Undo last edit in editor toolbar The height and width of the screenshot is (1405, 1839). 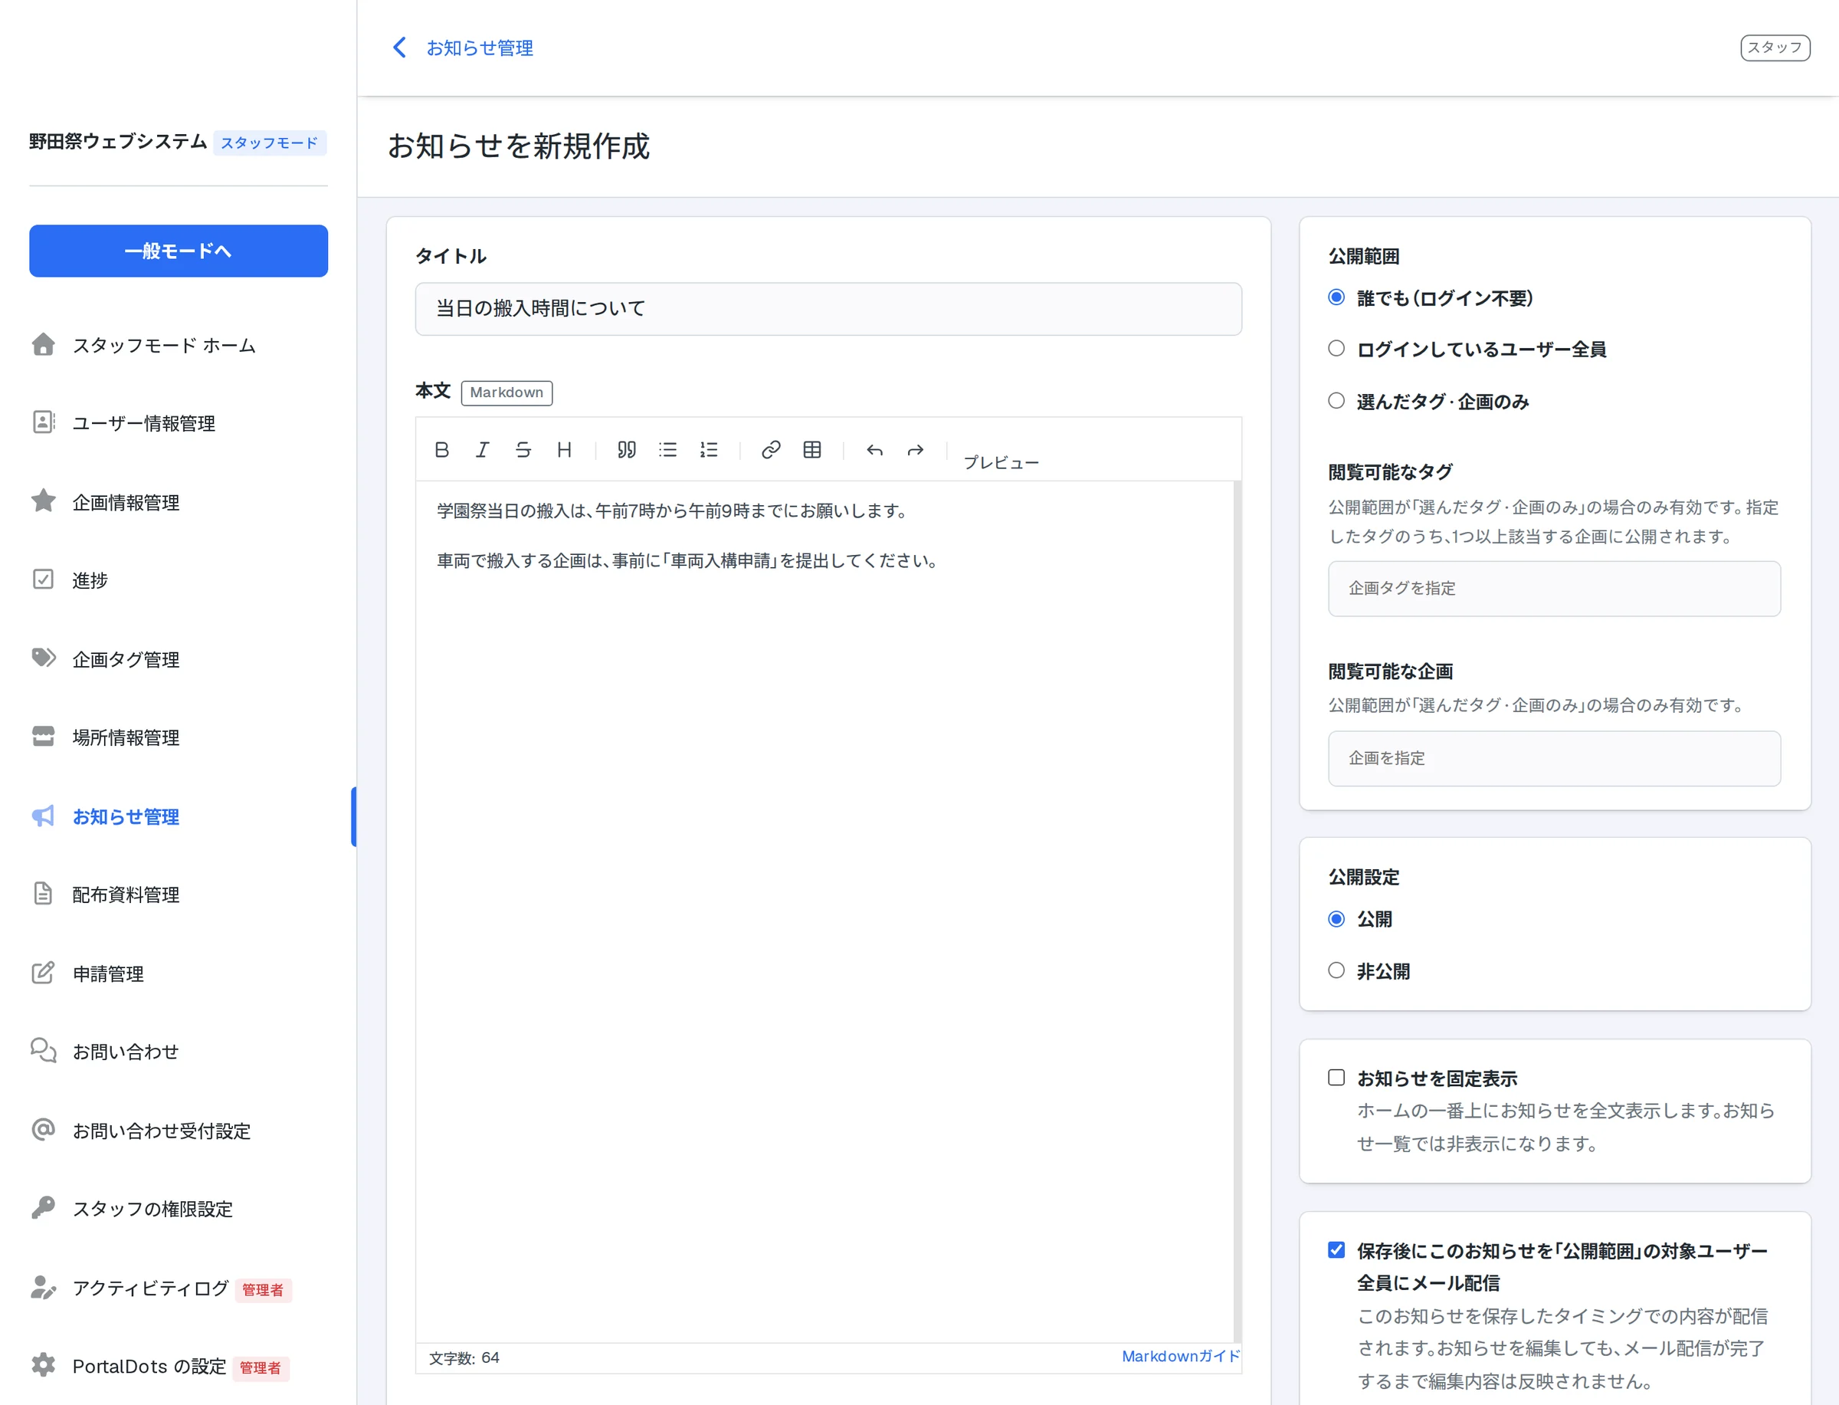874,450
